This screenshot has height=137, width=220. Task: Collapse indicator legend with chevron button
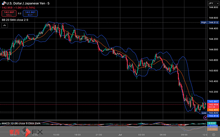5,26
